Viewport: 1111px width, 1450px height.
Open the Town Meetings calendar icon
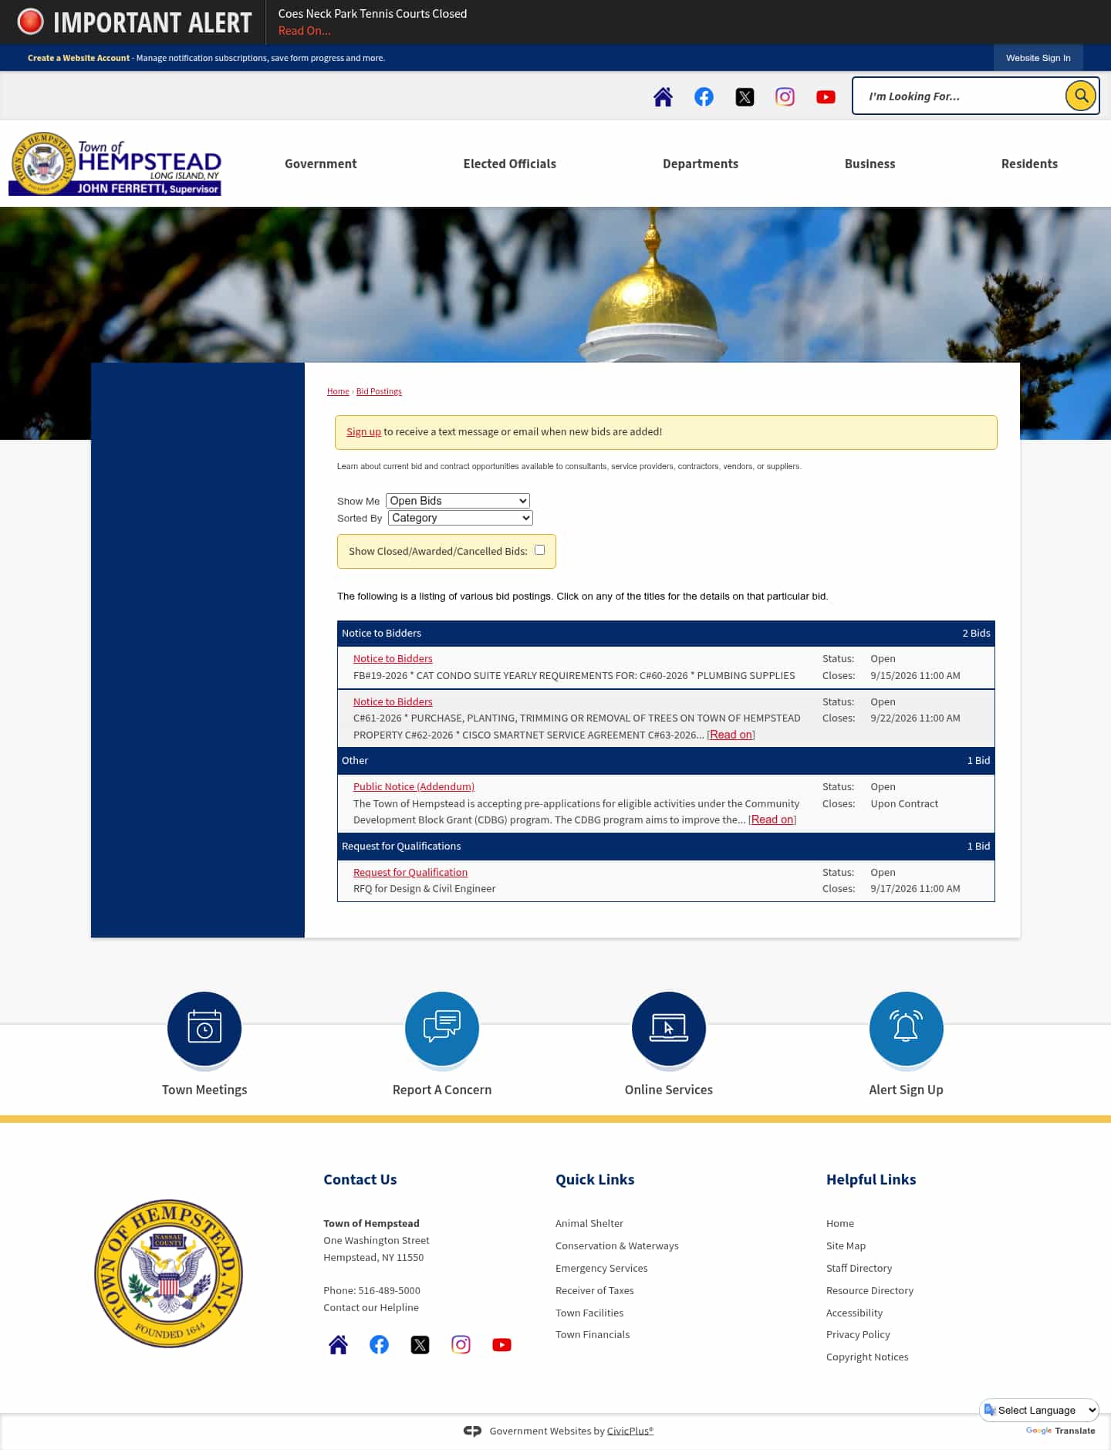(204, 1029)
